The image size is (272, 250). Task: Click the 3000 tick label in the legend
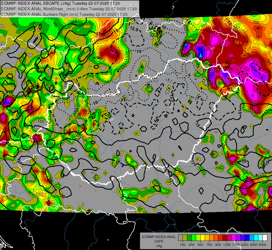[x=254, y=245]
